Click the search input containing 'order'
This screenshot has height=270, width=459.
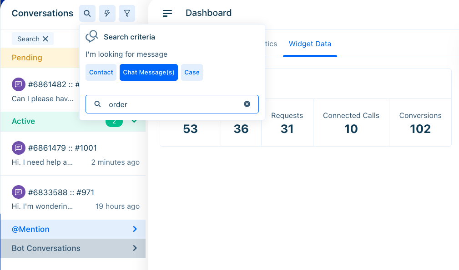[173, 104]
